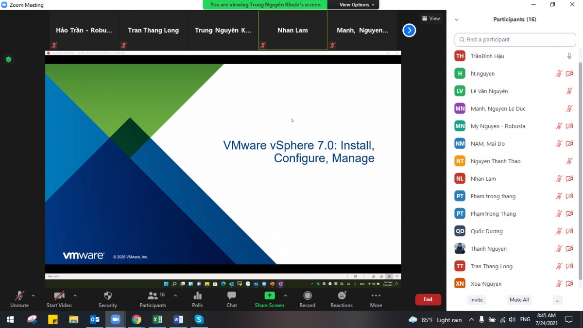This screenshot has height=328, width=583.
Task: Click the red End meeting button
Action: pos(428,299)
